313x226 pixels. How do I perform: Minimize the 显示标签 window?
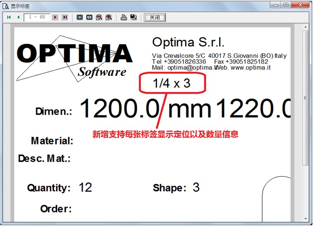pos(275,5)
